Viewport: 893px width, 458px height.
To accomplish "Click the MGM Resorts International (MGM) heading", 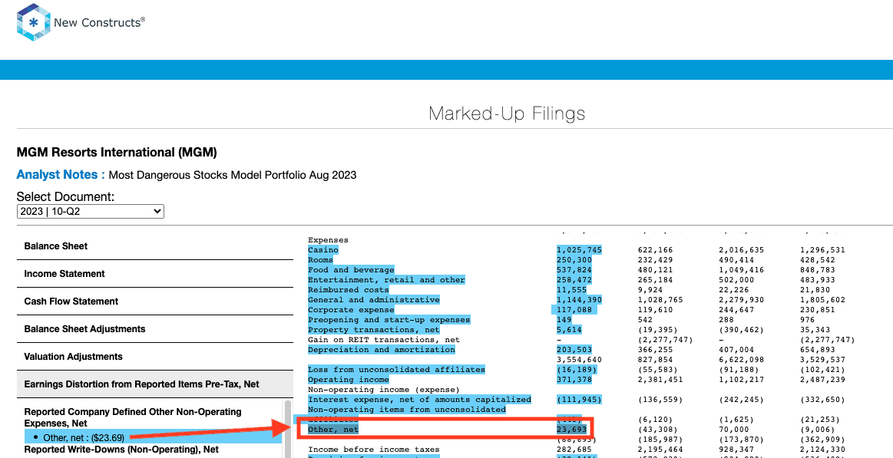I will (117, 153).
